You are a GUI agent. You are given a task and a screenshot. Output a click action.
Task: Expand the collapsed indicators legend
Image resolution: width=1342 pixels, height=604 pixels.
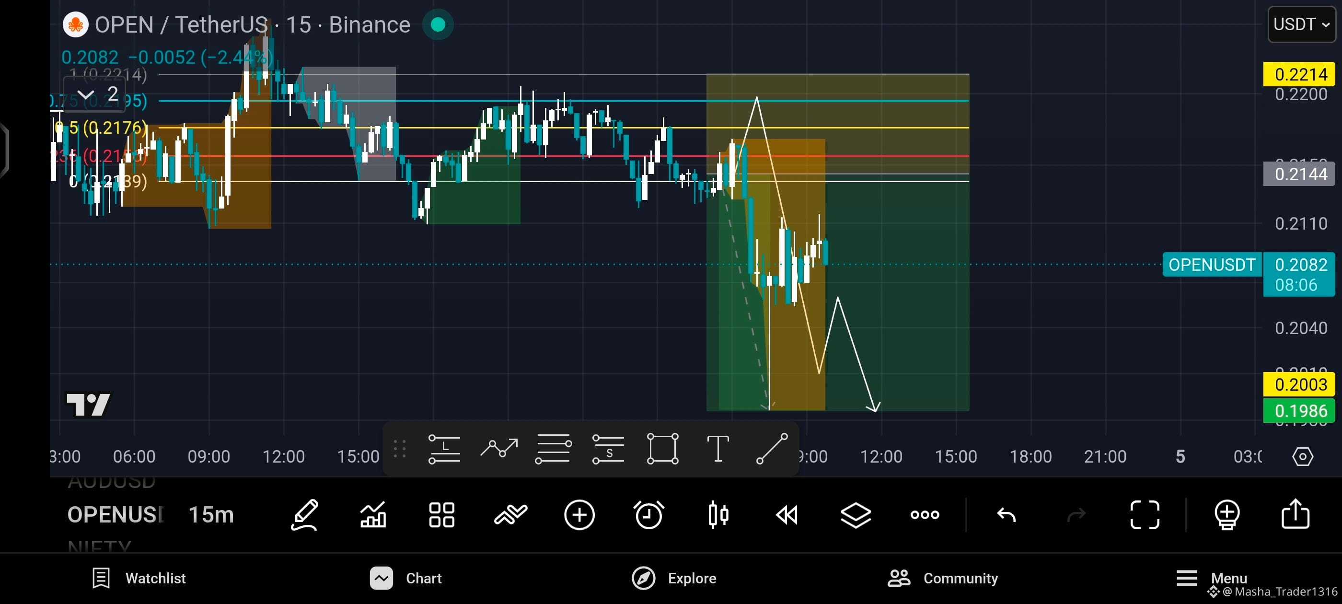pos(94,94)
